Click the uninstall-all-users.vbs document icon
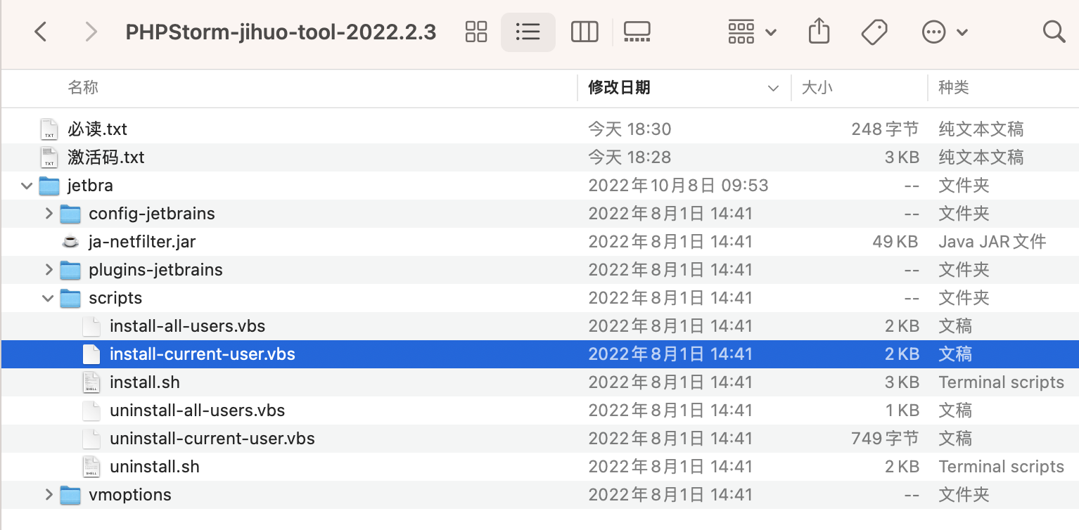1079x530 pixels. pyautogui.click(x=91, y=411)
